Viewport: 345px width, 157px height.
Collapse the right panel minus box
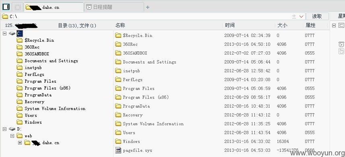334,25
